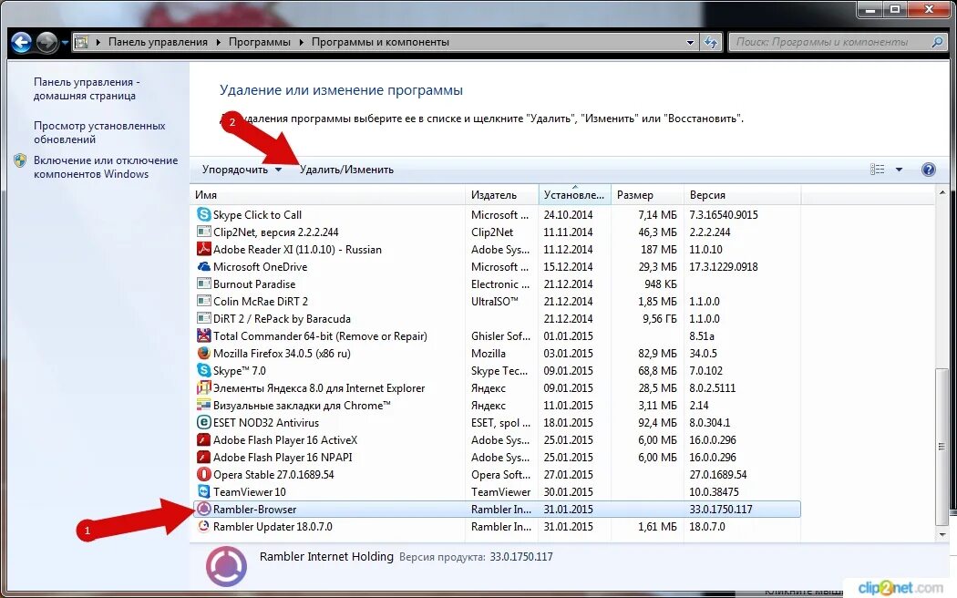Click the list scrollbar down arrow
The width and height of the screenshot is (957, 598).
click(x=942, y=535)
